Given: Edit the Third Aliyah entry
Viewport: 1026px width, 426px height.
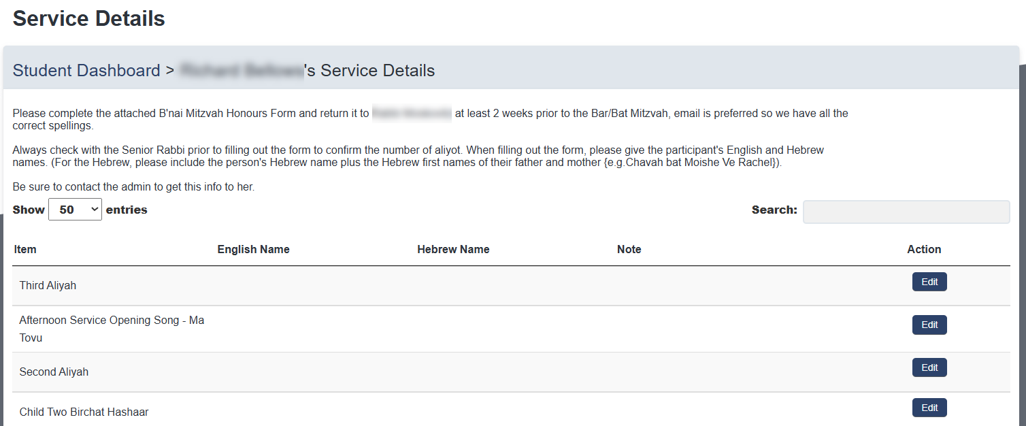Looking at the screenshot, I should (929, 281).
